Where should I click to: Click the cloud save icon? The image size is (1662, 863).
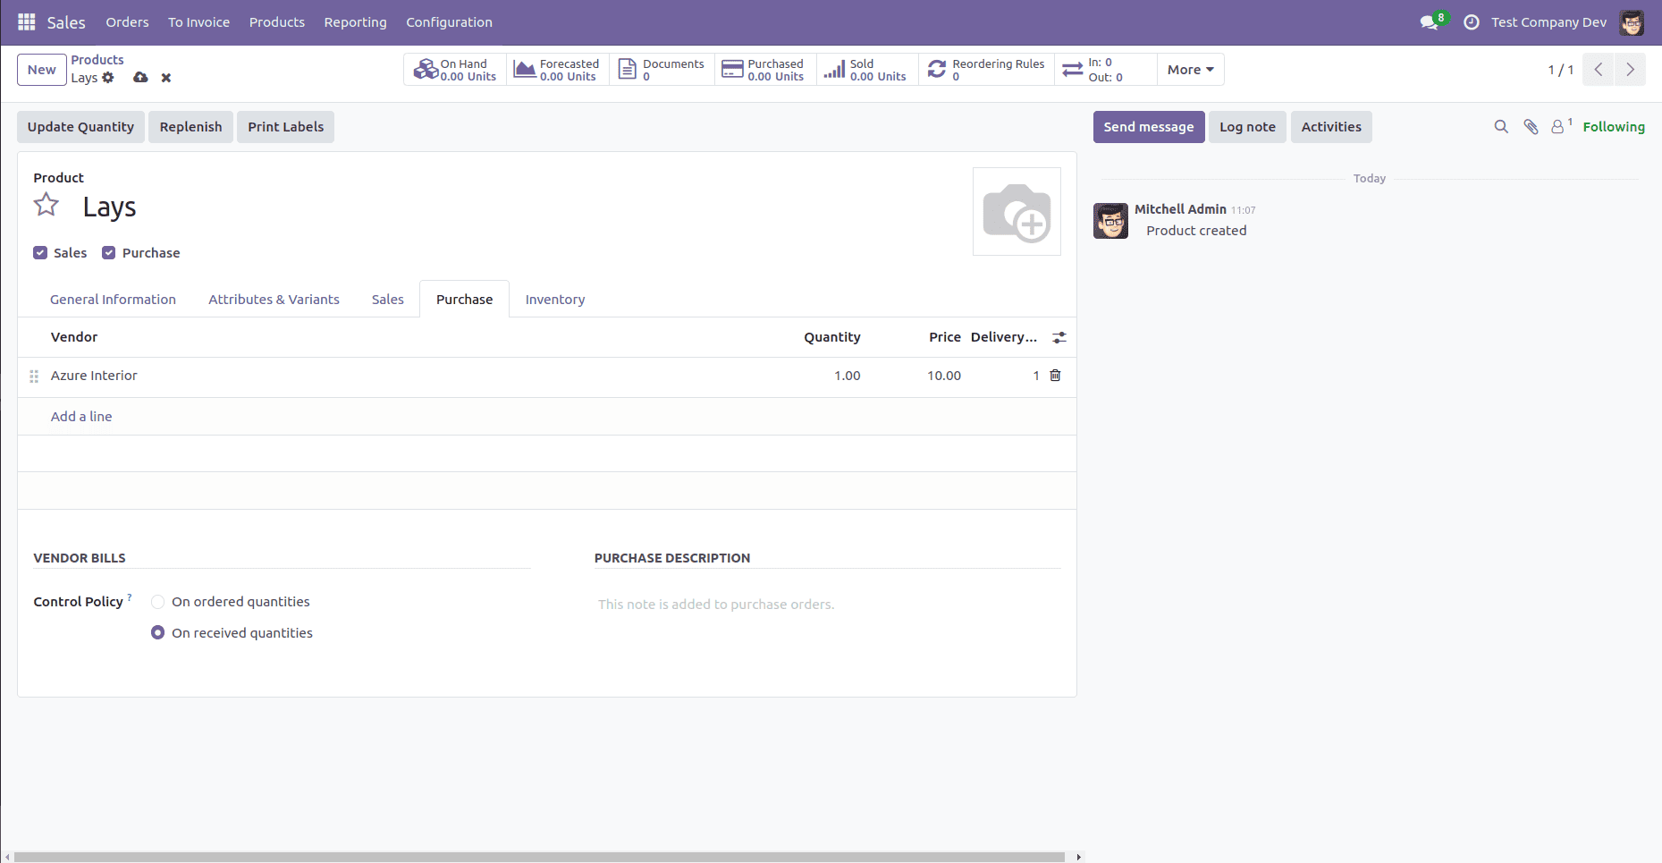[x=140, y=78]
